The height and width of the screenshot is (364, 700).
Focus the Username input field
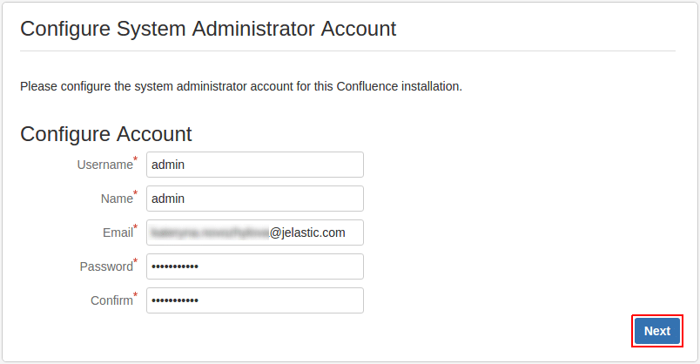point(254,165)
